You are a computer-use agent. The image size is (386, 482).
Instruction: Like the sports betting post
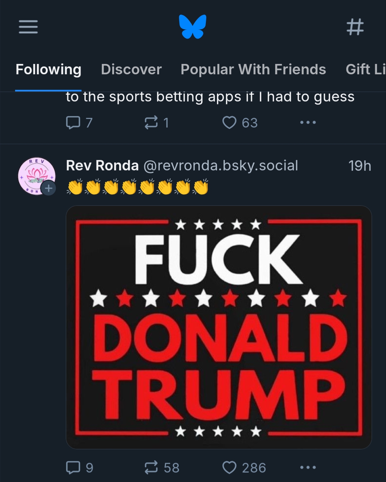(x=229, y=123)
